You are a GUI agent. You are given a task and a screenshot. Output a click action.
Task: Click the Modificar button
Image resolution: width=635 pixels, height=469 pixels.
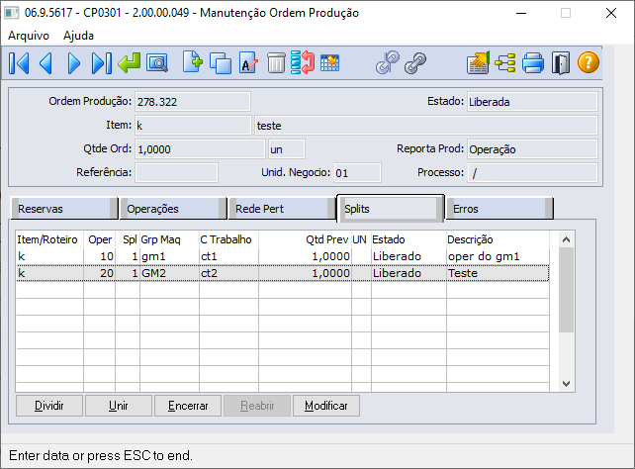326,406
